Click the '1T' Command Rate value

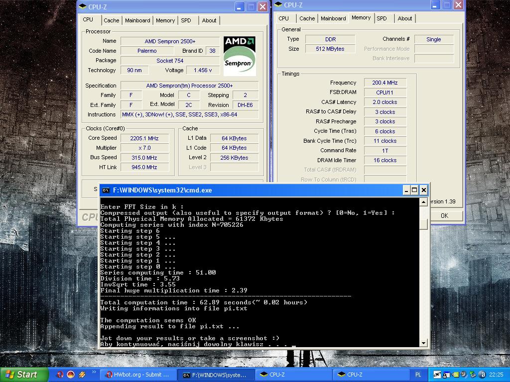[385, 150]
